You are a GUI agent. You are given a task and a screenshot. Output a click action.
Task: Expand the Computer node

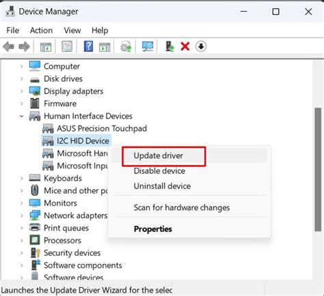pos(22,66)
